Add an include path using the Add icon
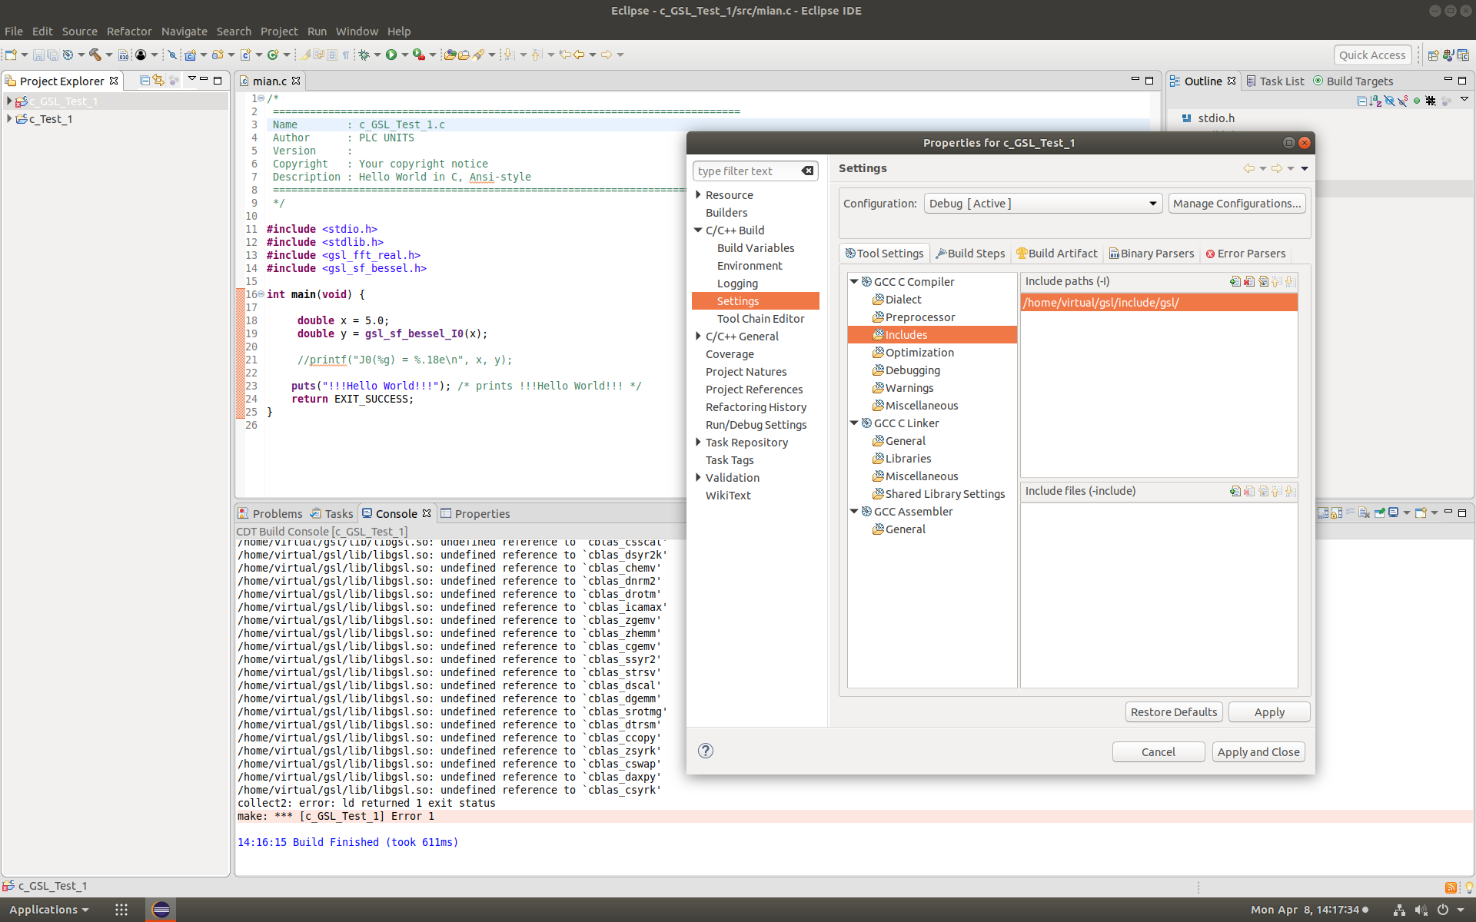The width and height of the screenshot is (1476, 922). point(1235,281)
